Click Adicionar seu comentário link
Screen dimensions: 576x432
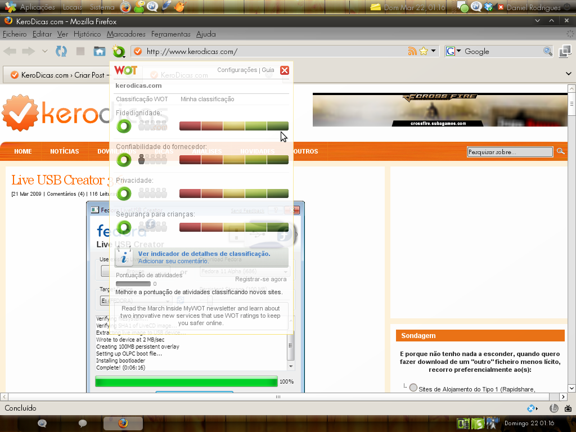(x=173, y=261)
